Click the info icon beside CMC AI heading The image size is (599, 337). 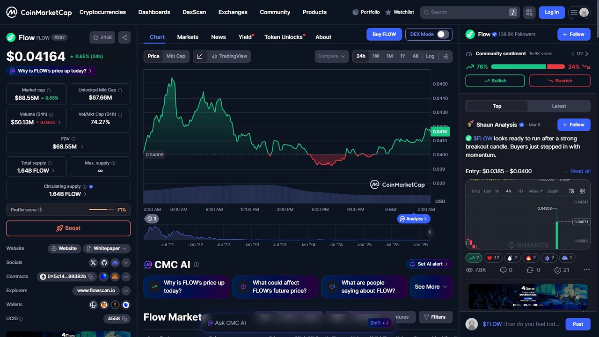coord(197,264)
